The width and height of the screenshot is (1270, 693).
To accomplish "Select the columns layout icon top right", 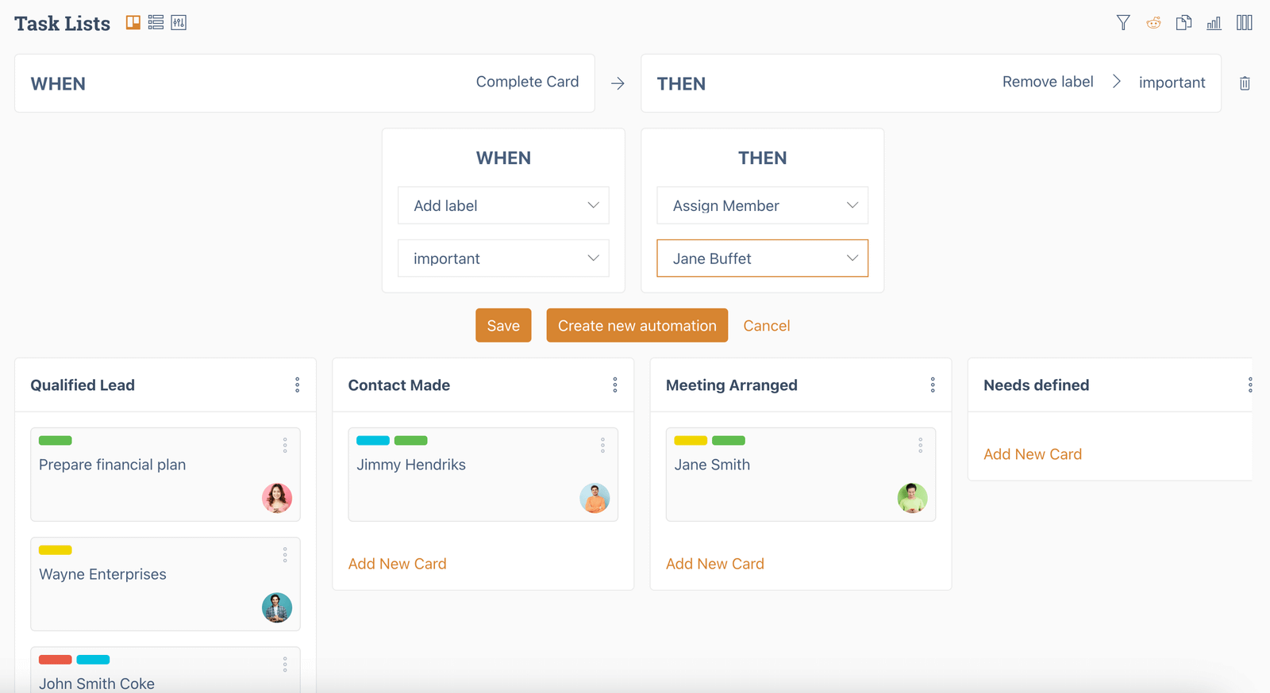I will (x=1244, y=23).
